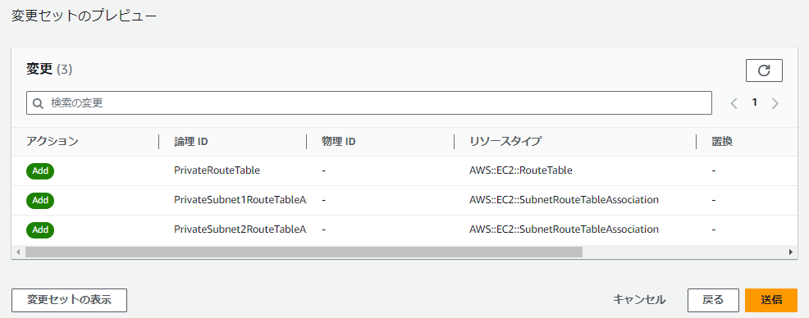Viewport: 809px width, 318px height.
Task: Click the refresh changes icon button
Action: (x=764, y=70)
